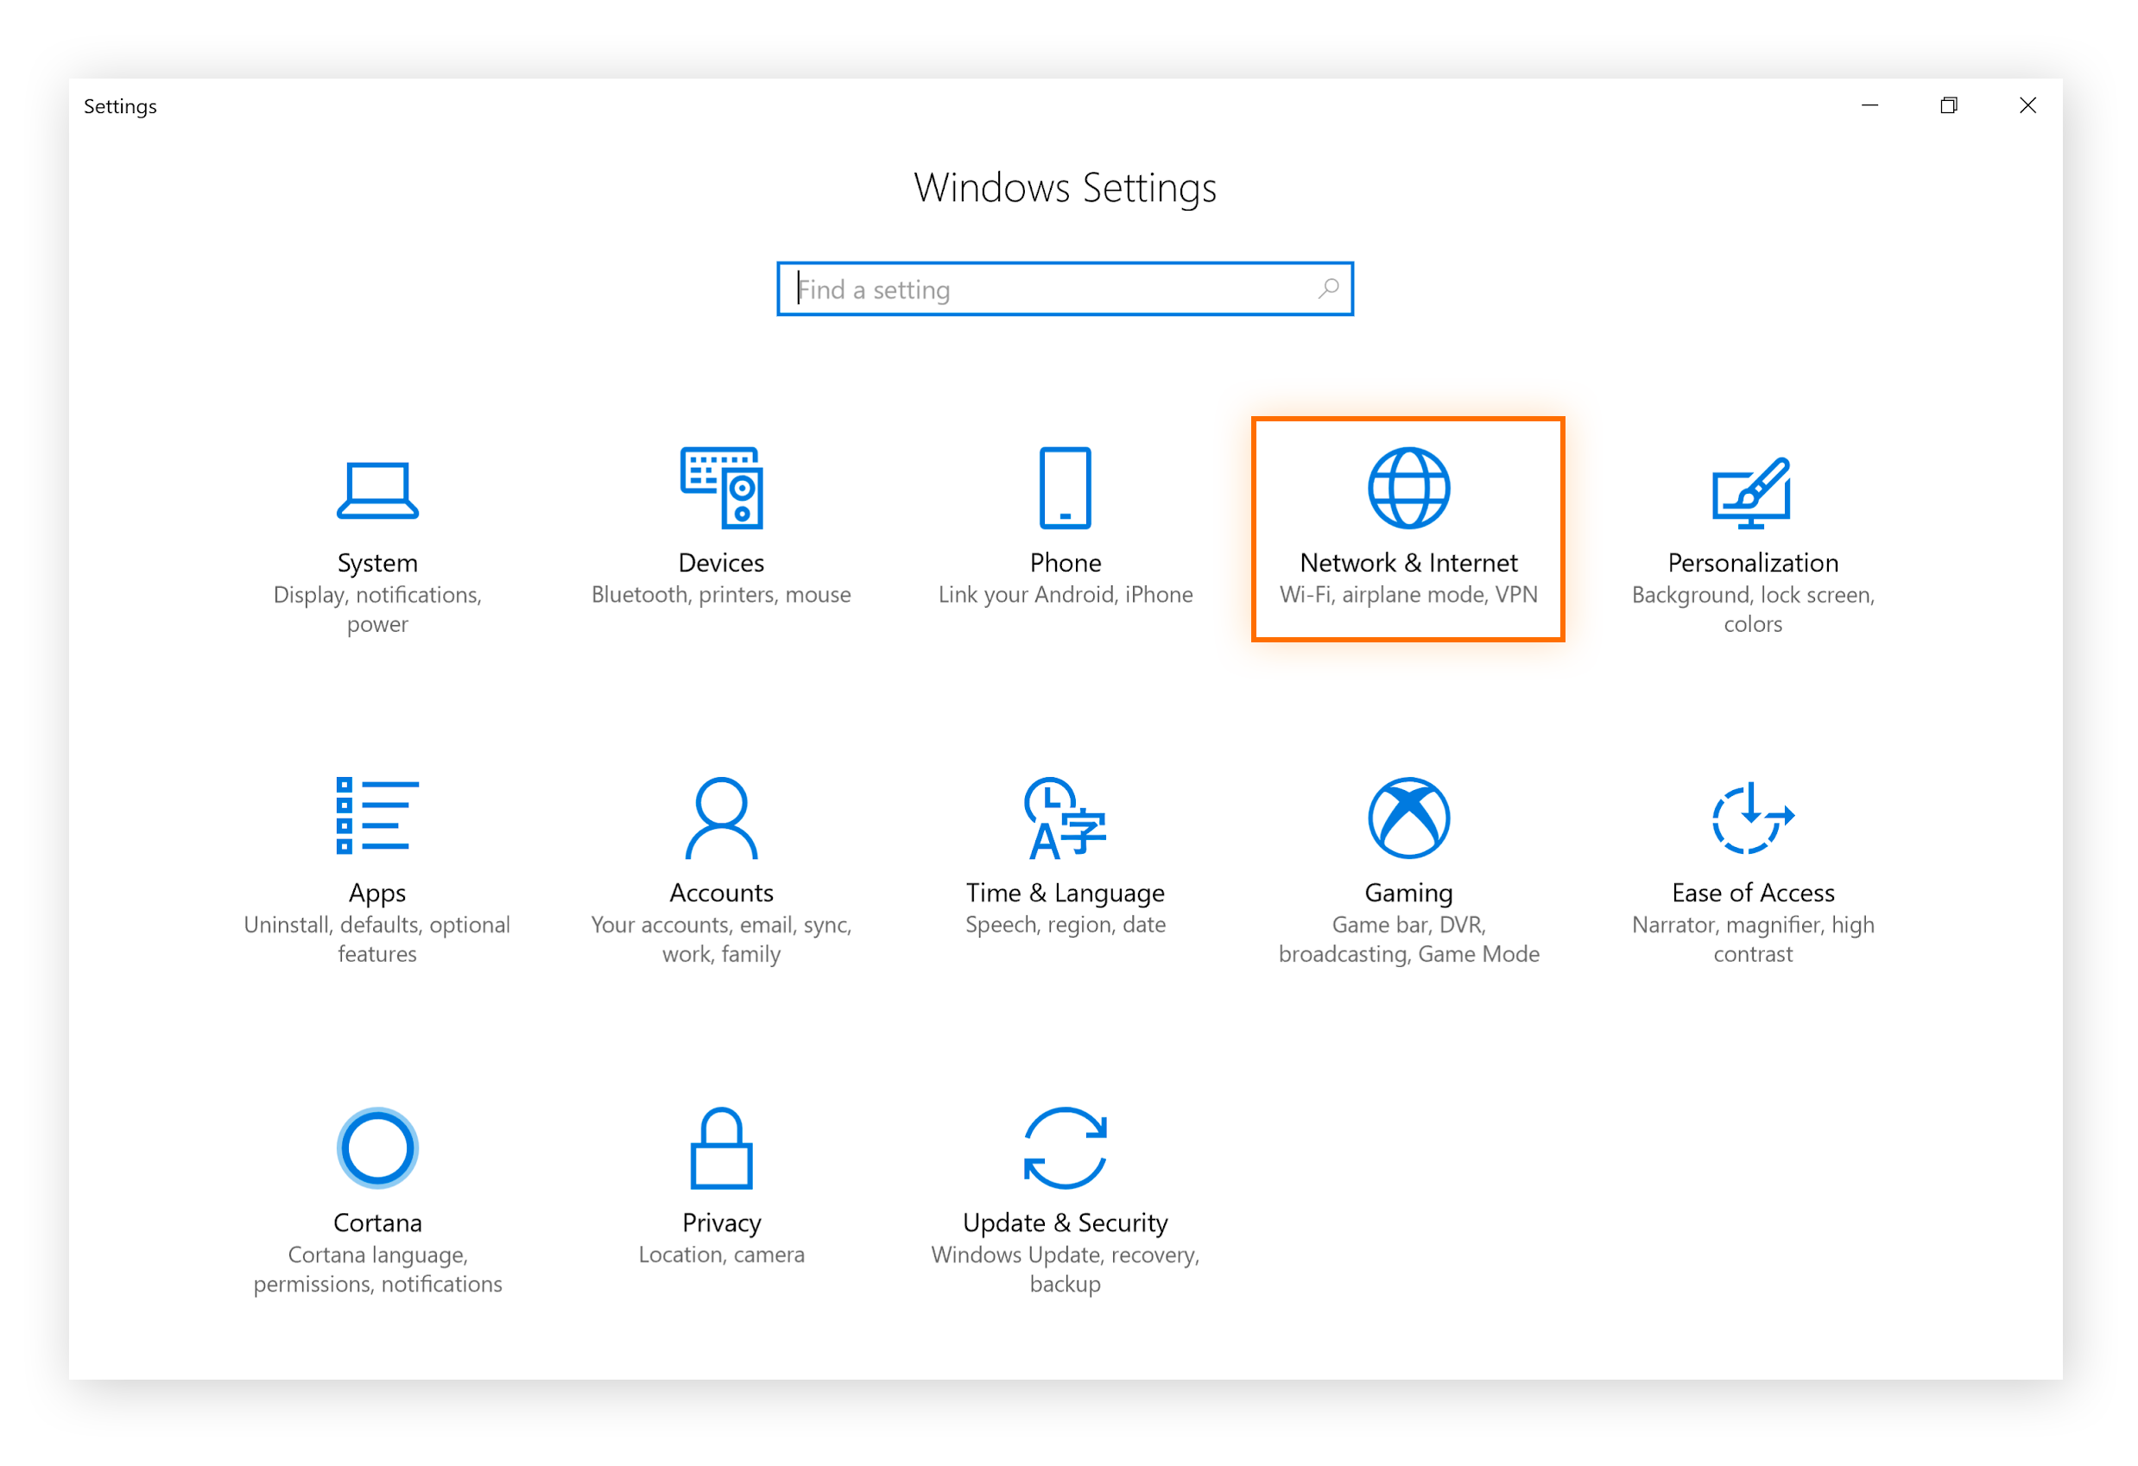Viewport: 2138px width, 1466px height.
Task: Open the Cortana circle icon
Action: 377,1148
